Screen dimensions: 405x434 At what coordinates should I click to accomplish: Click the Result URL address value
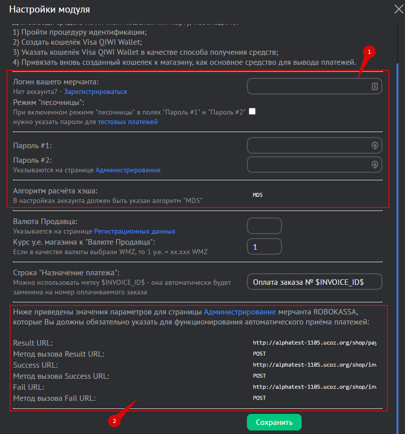[x=314, y=343]
